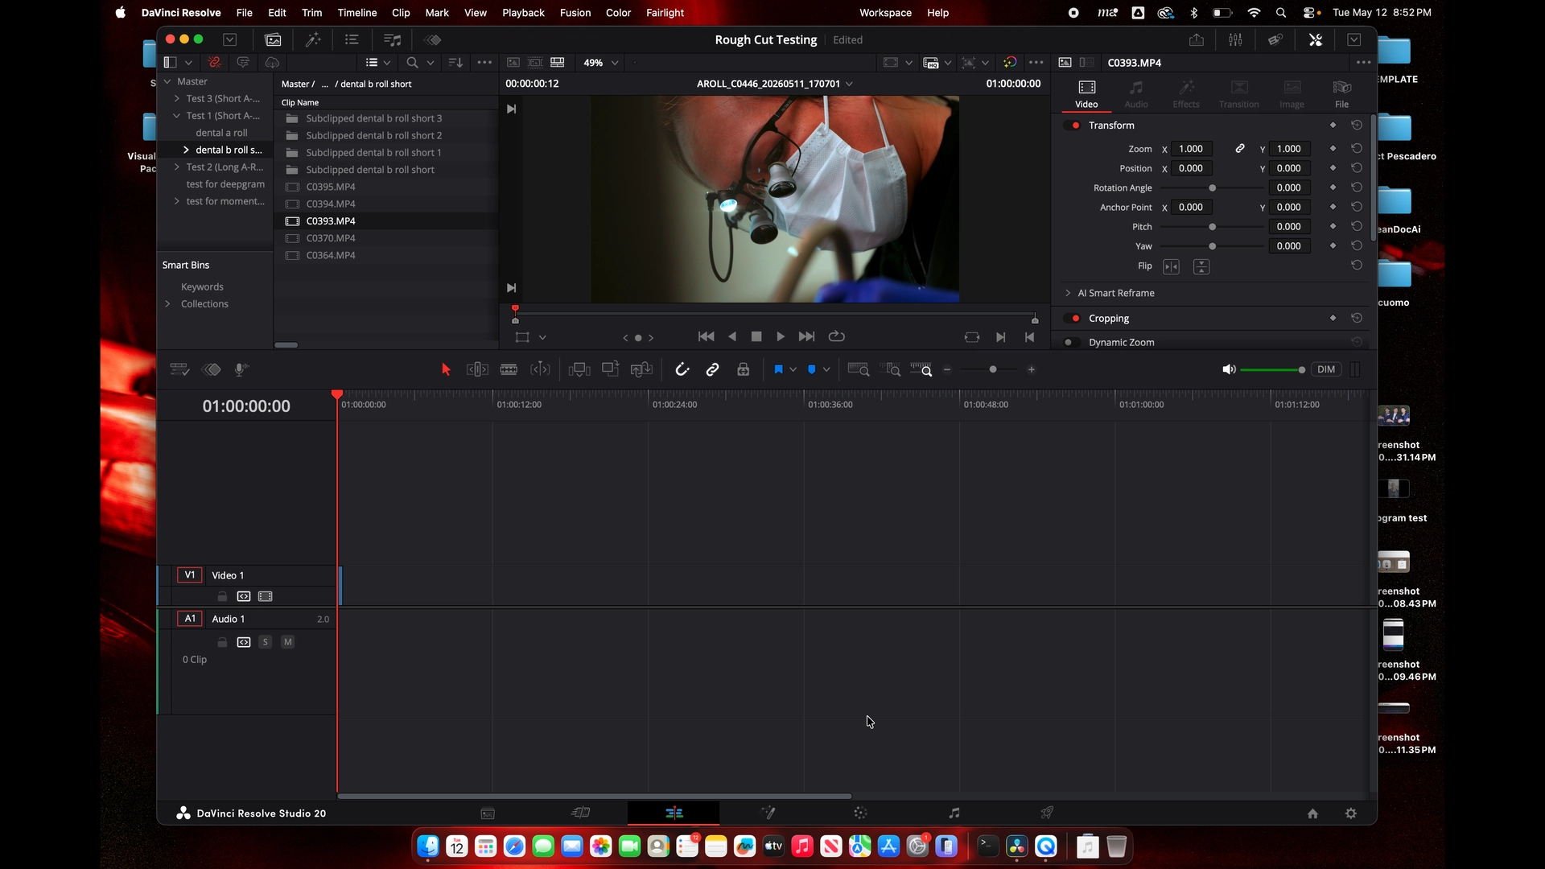The image size is (1545, 869).
Task: Click the Position Lock padlock icon
Action: [743, 369]
